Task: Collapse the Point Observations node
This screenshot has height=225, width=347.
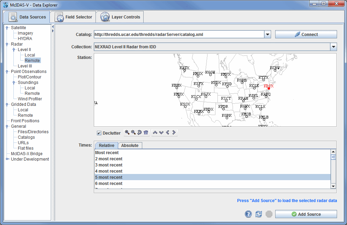Action: [x=7, y=72]
